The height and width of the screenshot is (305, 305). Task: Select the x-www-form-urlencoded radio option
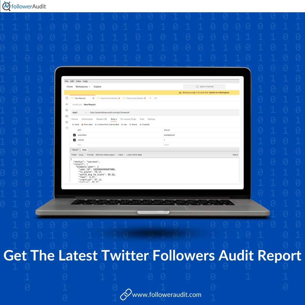96,125
